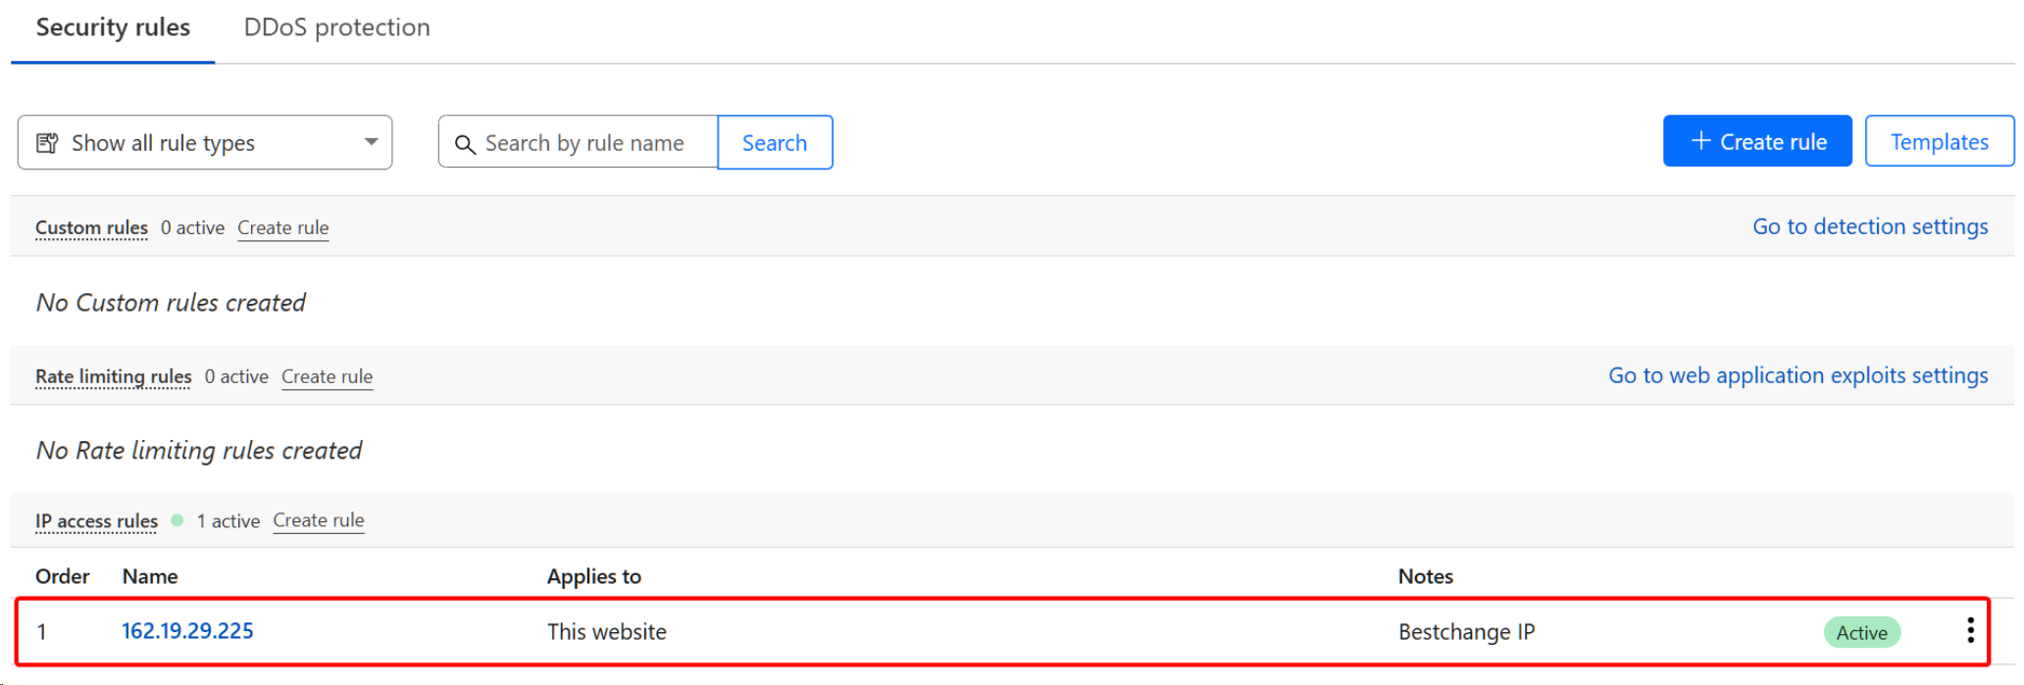This screenshot has width=2024, height=685.
Task: Go to web application exploits settings
Action: (1797, 375)
